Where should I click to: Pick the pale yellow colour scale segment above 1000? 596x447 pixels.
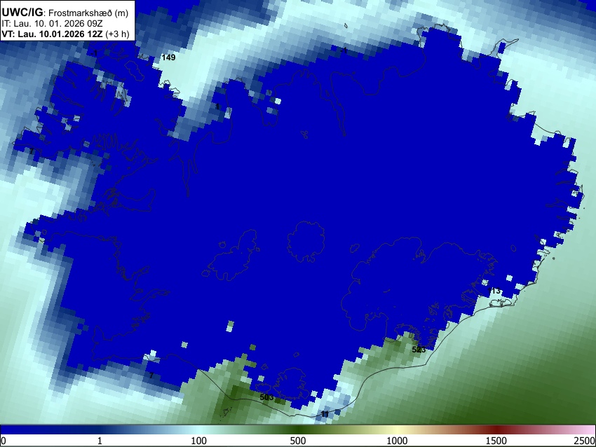[397, 429]
